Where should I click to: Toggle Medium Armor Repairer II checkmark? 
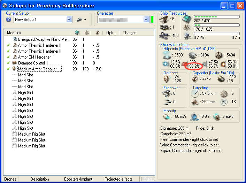[8, 69]
